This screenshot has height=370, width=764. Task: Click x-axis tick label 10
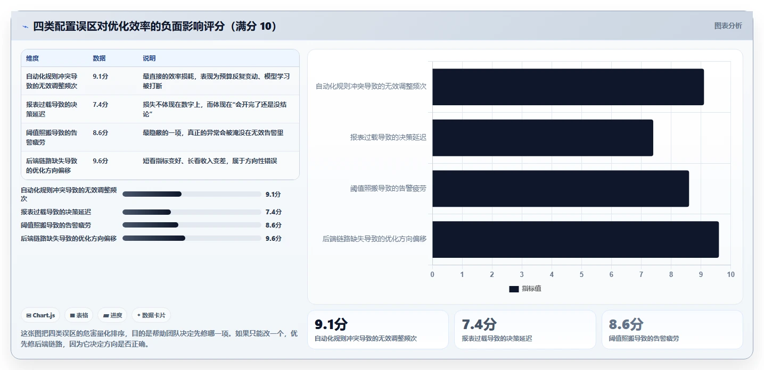click(730, 274)
